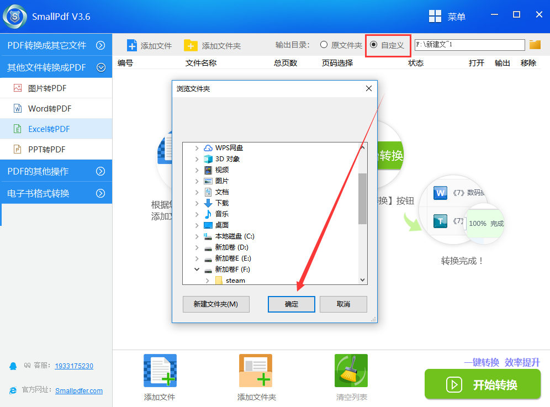
Task: Click the tree scrollbar down arrow
Action: coord(362,280)
